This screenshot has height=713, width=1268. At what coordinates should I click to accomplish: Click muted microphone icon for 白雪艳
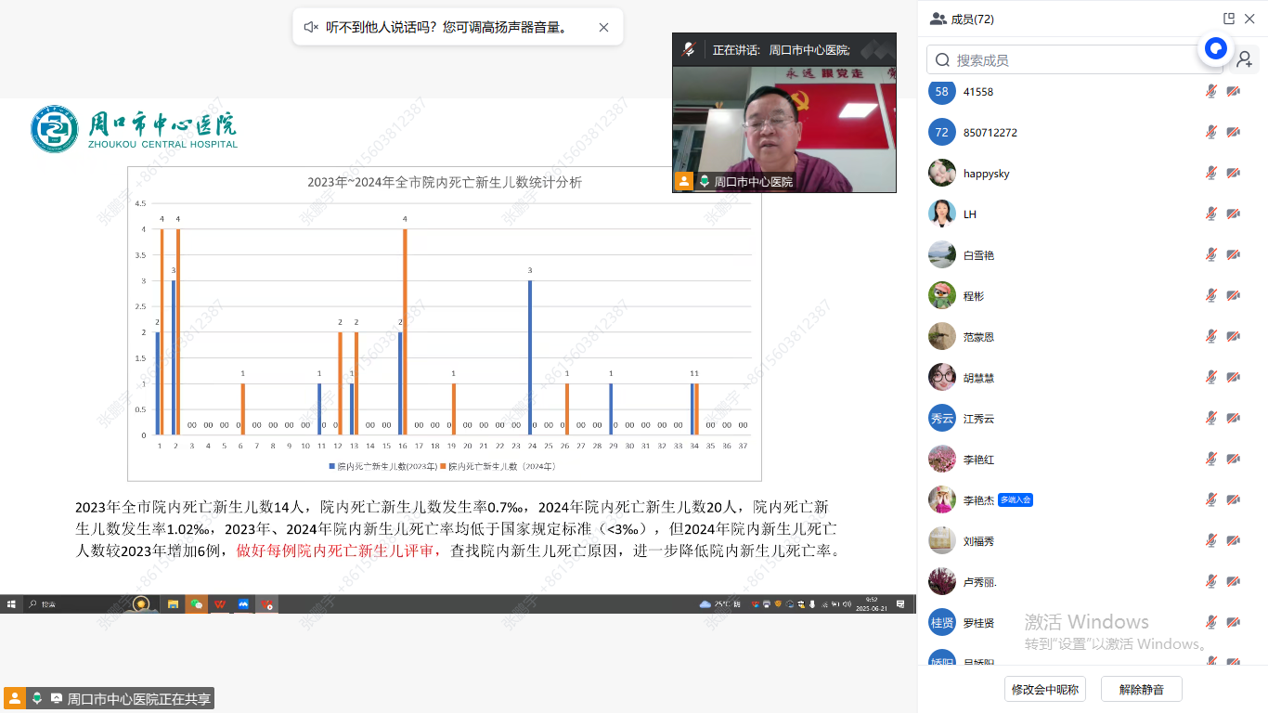click(x=1210, y=254)
